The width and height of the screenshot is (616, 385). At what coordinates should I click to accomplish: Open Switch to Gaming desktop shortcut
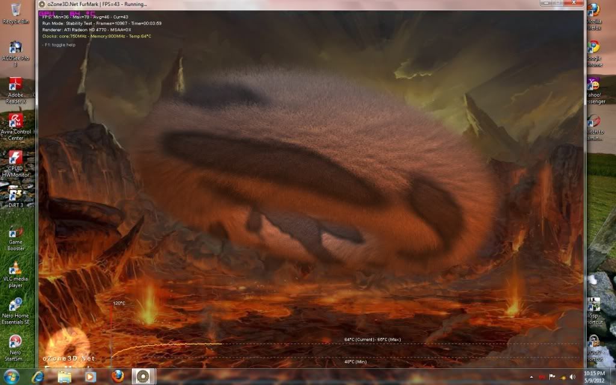(595, 127)
